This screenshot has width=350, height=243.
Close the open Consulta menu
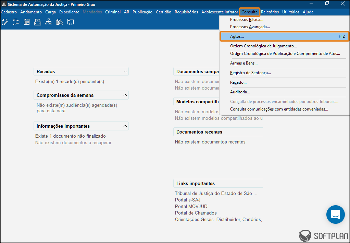click(249, 12)
